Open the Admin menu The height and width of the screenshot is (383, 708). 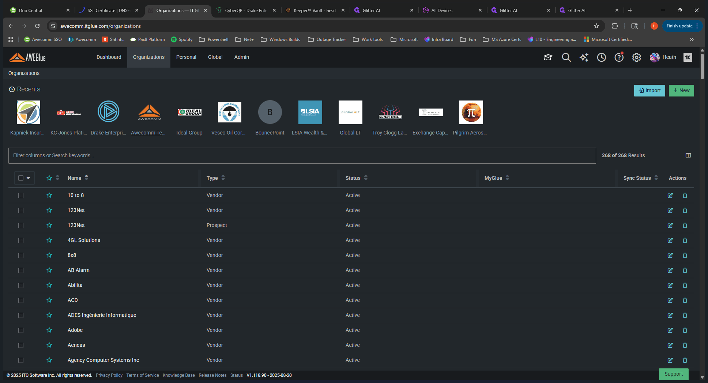coord(241,57)
